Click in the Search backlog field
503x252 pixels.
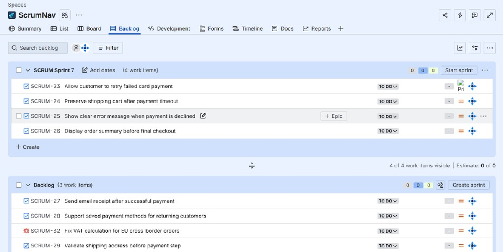[38, 48]
